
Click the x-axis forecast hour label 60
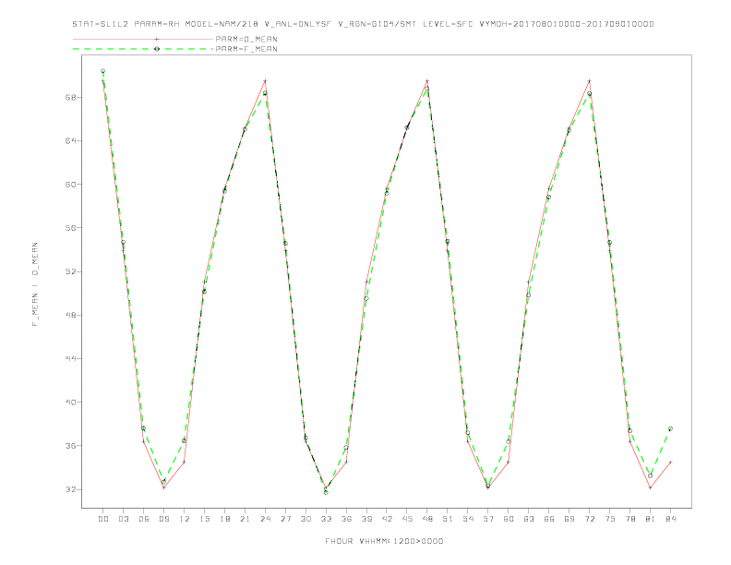(509, 519)
